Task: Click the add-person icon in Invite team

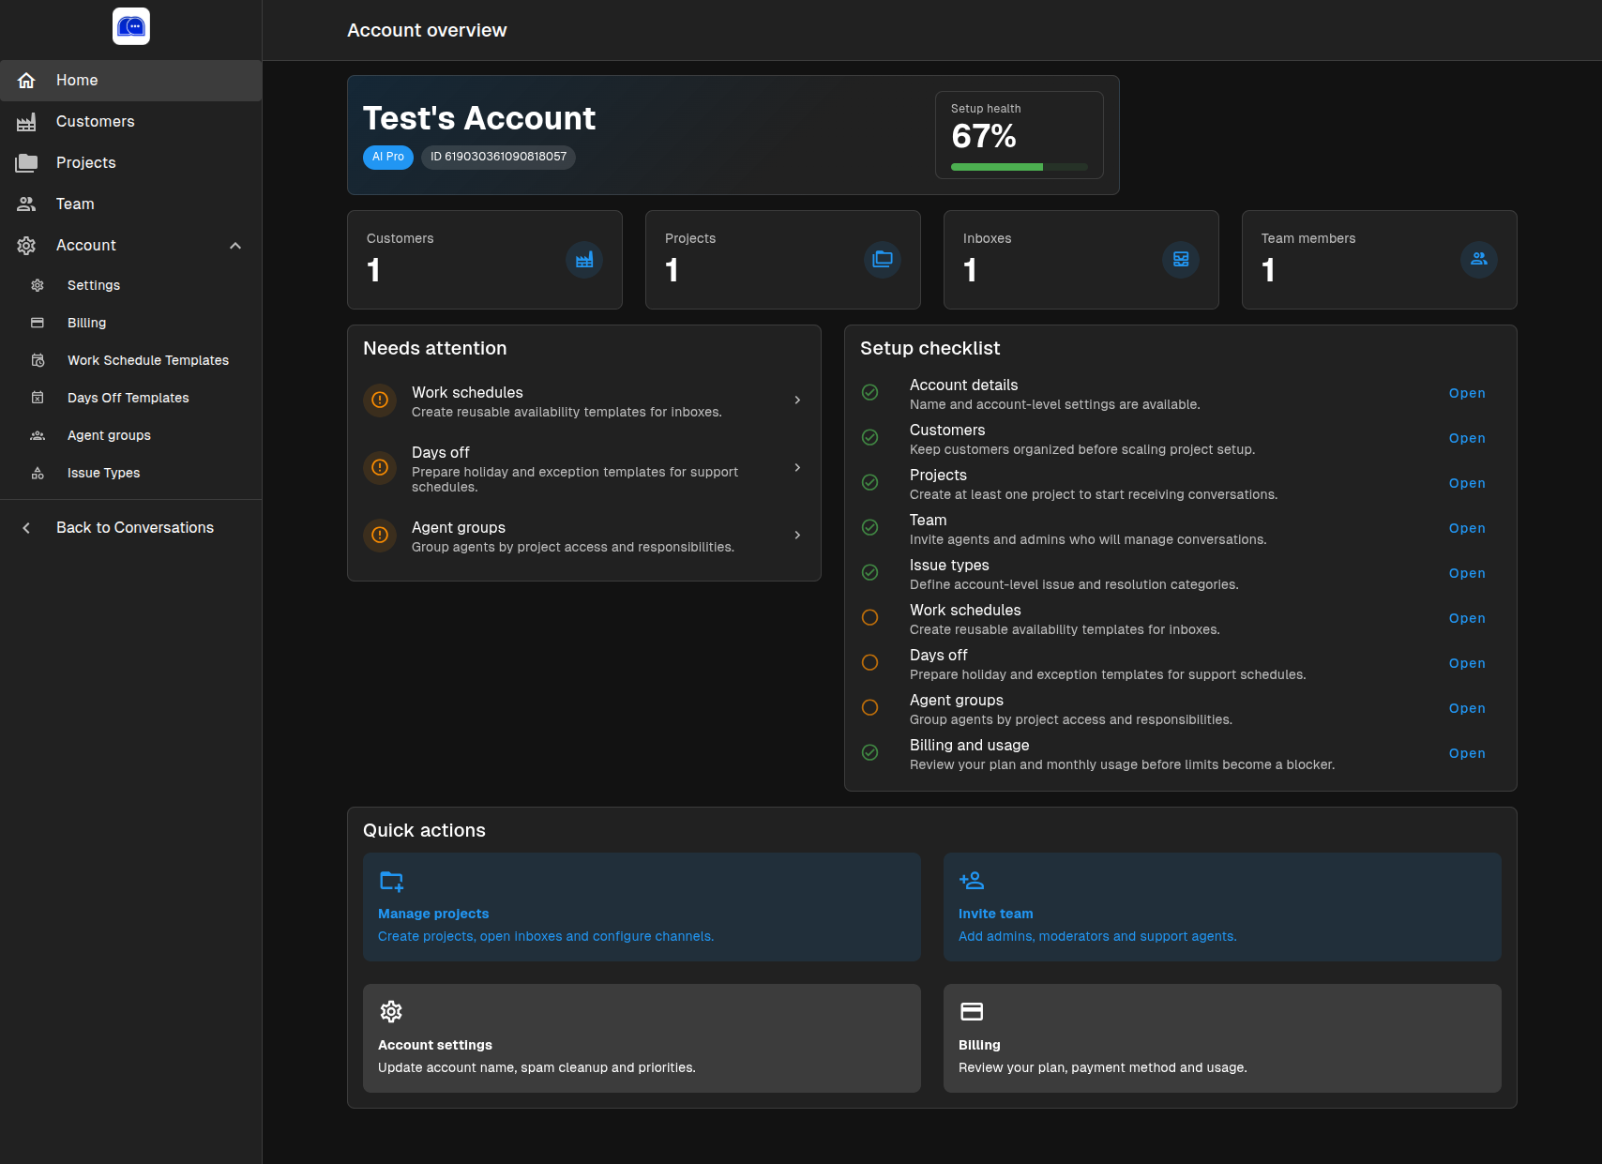Action: click(972, 881)
